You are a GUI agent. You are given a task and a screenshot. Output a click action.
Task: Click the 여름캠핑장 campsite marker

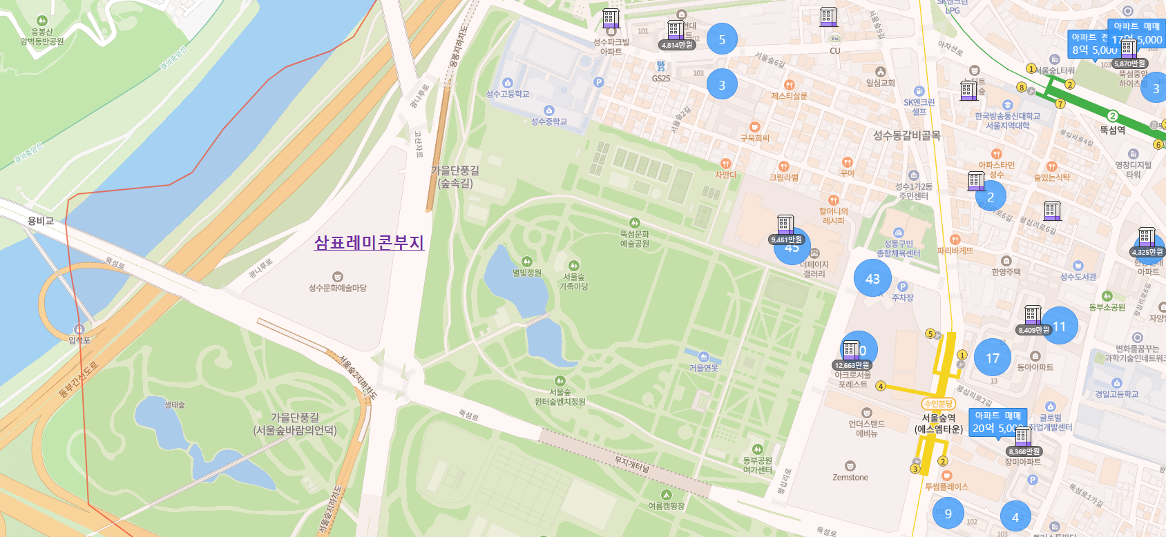(x=666, y=495)
